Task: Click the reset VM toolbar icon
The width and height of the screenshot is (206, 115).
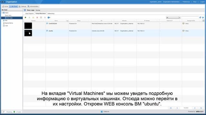Action: pyautogui.click(x=41, y=18)
